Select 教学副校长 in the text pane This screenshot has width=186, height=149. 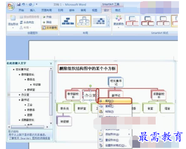pyautogui.click(x=28, y=74)
